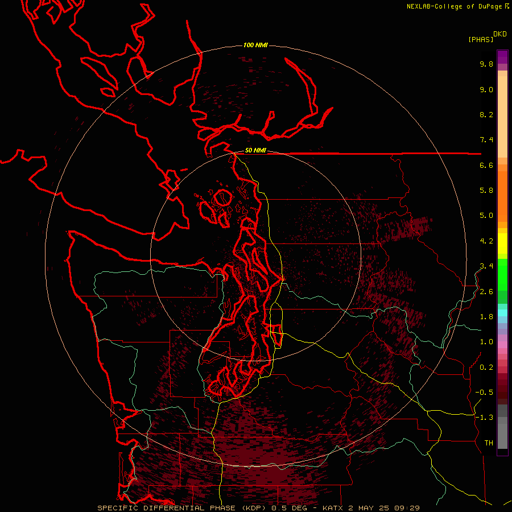The image size is (512, 512).
Task: Click the 50 NMI range ring label
Action: pos(255,151)
